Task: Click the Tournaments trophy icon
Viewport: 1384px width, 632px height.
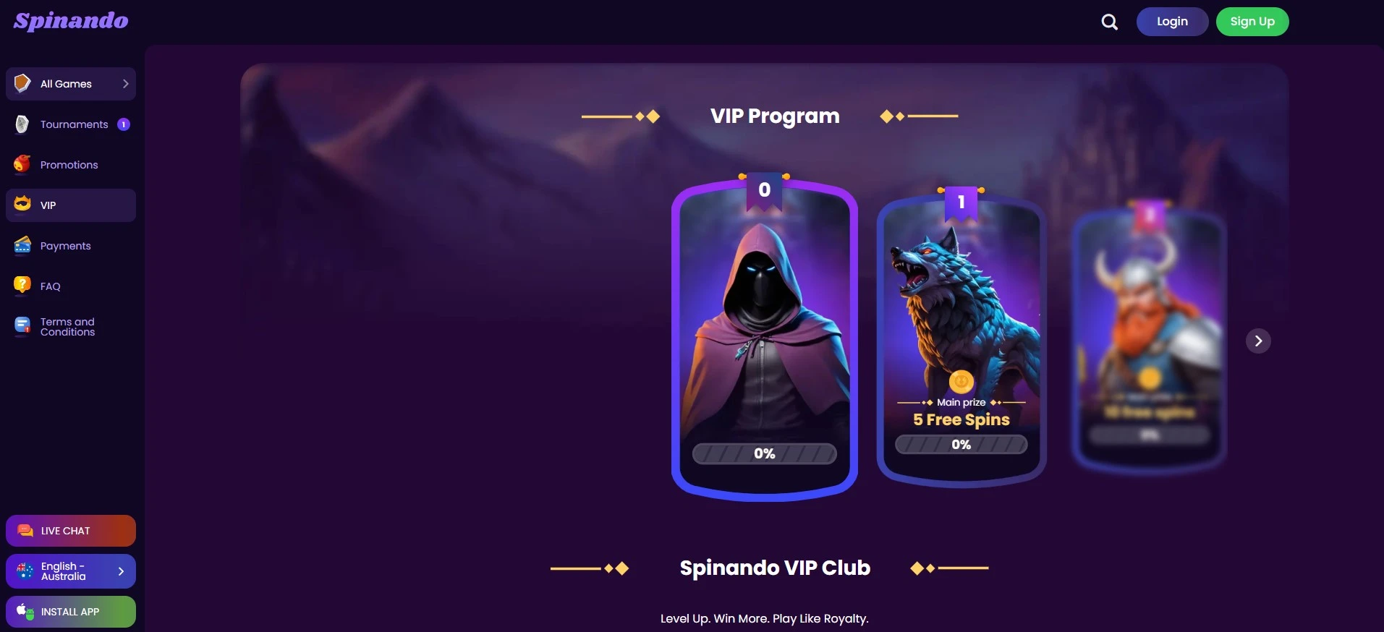Action: pyautogui.click(x=22, y=124)
